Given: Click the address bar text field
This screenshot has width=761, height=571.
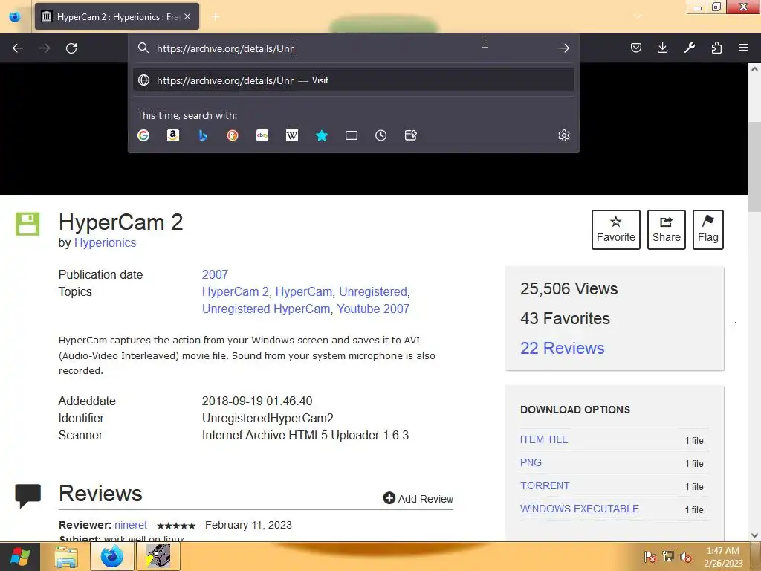Looking at the screenshot, I should pos(353,48).
